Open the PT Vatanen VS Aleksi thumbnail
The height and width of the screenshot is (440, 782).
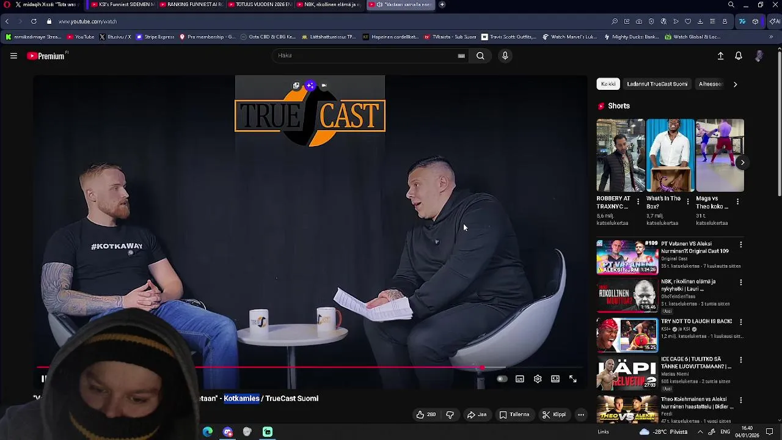click(627, 257)
